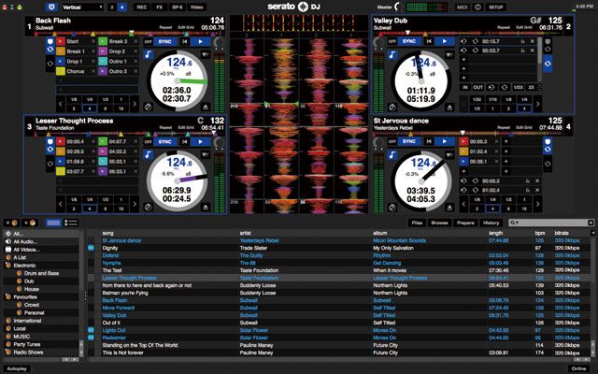Viewport: 598px width, 374px height.
Task: Toggle deck 2 active loop blue button
Action: (x=548, y=64)
